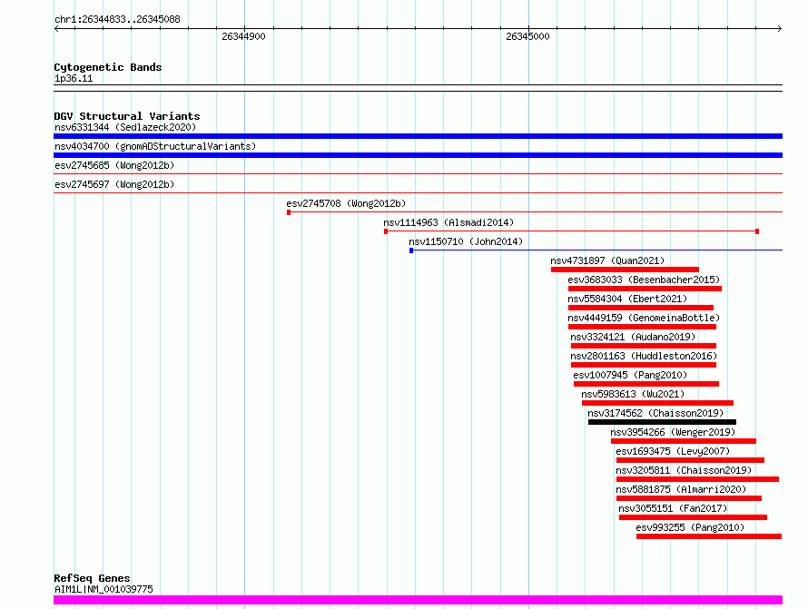Click the right arrow of the ruler

click(780, 28)
